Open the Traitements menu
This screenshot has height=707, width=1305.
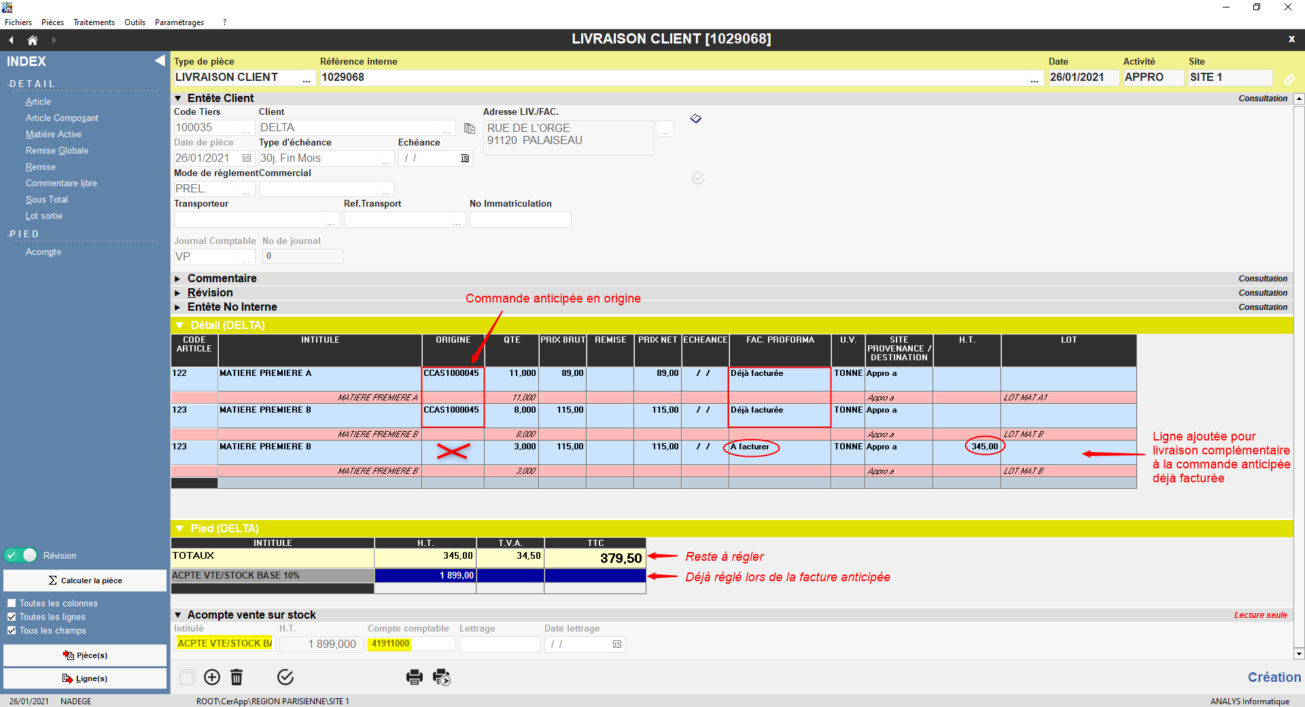pyautogui.click(x=94, y=22)
